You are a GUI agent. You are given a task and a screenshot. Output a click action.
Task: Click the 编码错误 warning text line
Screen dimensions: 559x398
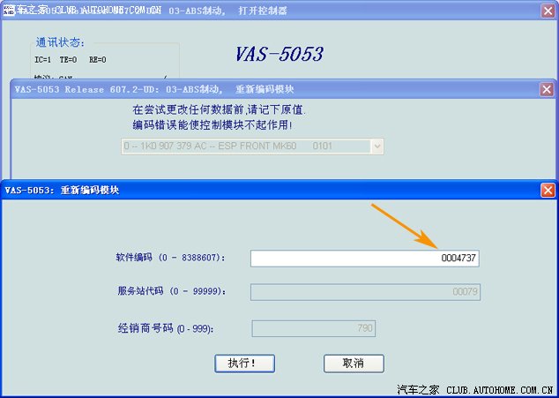click(x=224, y=124)
